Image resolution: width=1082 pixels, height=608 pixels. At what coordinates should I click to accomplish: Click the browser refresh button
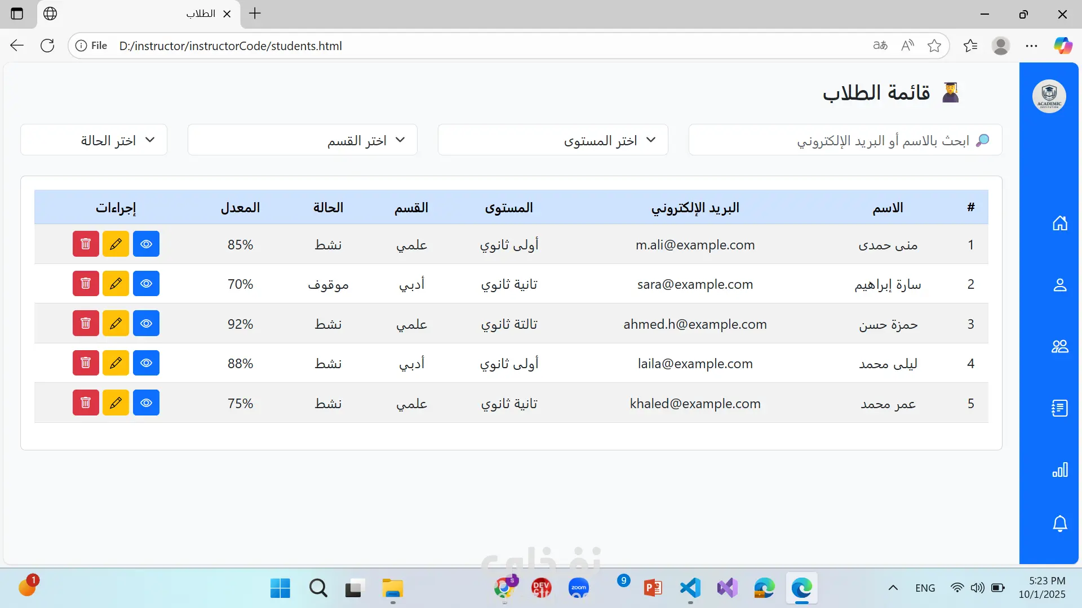[x=47, y=46]
